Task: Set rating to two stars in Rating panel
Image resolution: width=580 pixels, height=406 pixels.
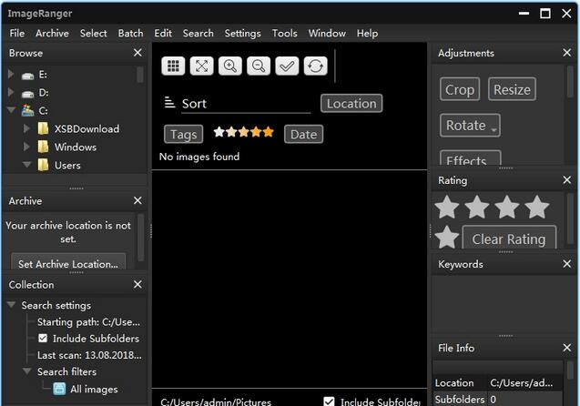Action: [477, 207]
